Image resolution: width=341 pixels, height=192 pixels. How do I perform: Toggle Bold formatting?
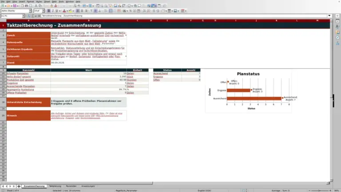coord(49,11)
